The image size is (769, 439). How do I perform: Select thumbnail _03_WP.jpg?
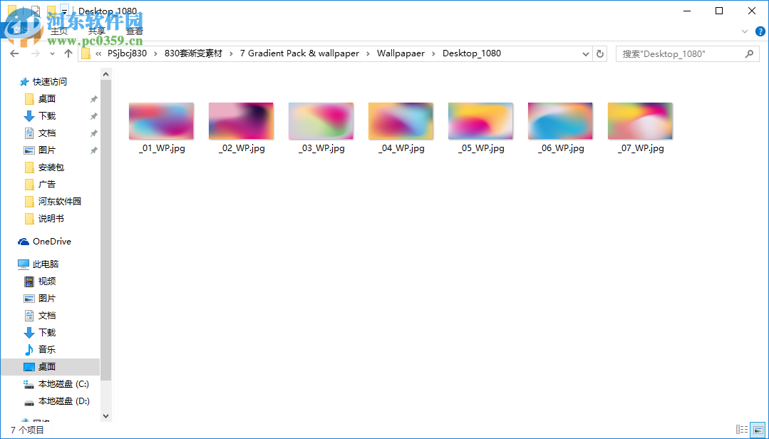coord(321,120)
